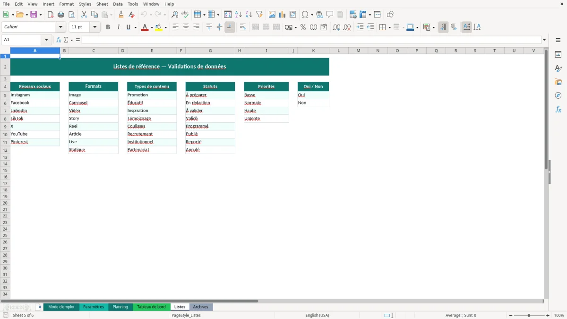The image size is (567, 319).
Task: Click the zoom out minus button
Action: pos(511,315)
